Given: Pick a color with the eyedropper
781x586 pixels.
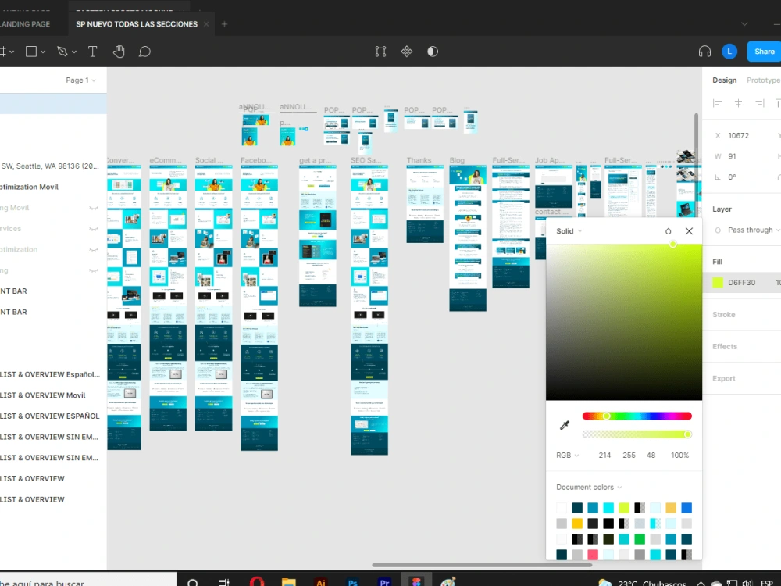Looking at the screenshot, I should click(x=565, y=425).
